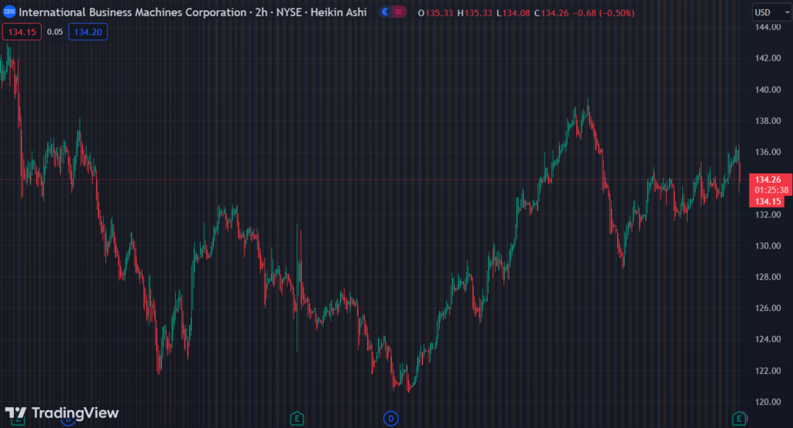Click the 0.05 spread value

[x=55, y=32]
